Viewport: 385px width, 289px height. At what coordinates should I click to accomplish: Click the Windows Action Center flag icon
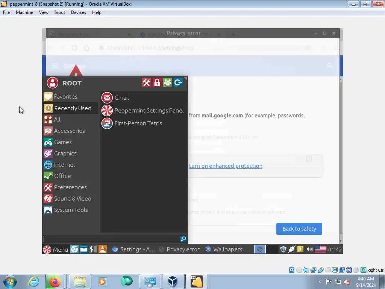(x=329, y=282)
